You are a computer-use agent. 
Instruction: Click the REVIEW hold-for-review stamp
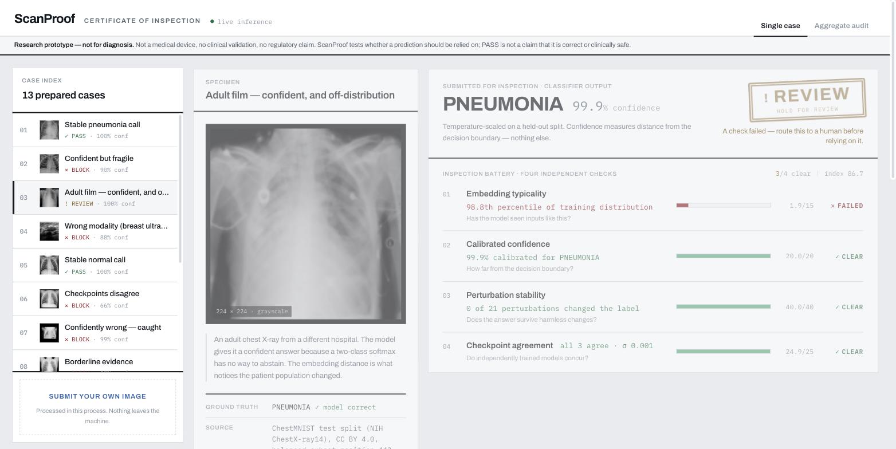coord(807,100)
